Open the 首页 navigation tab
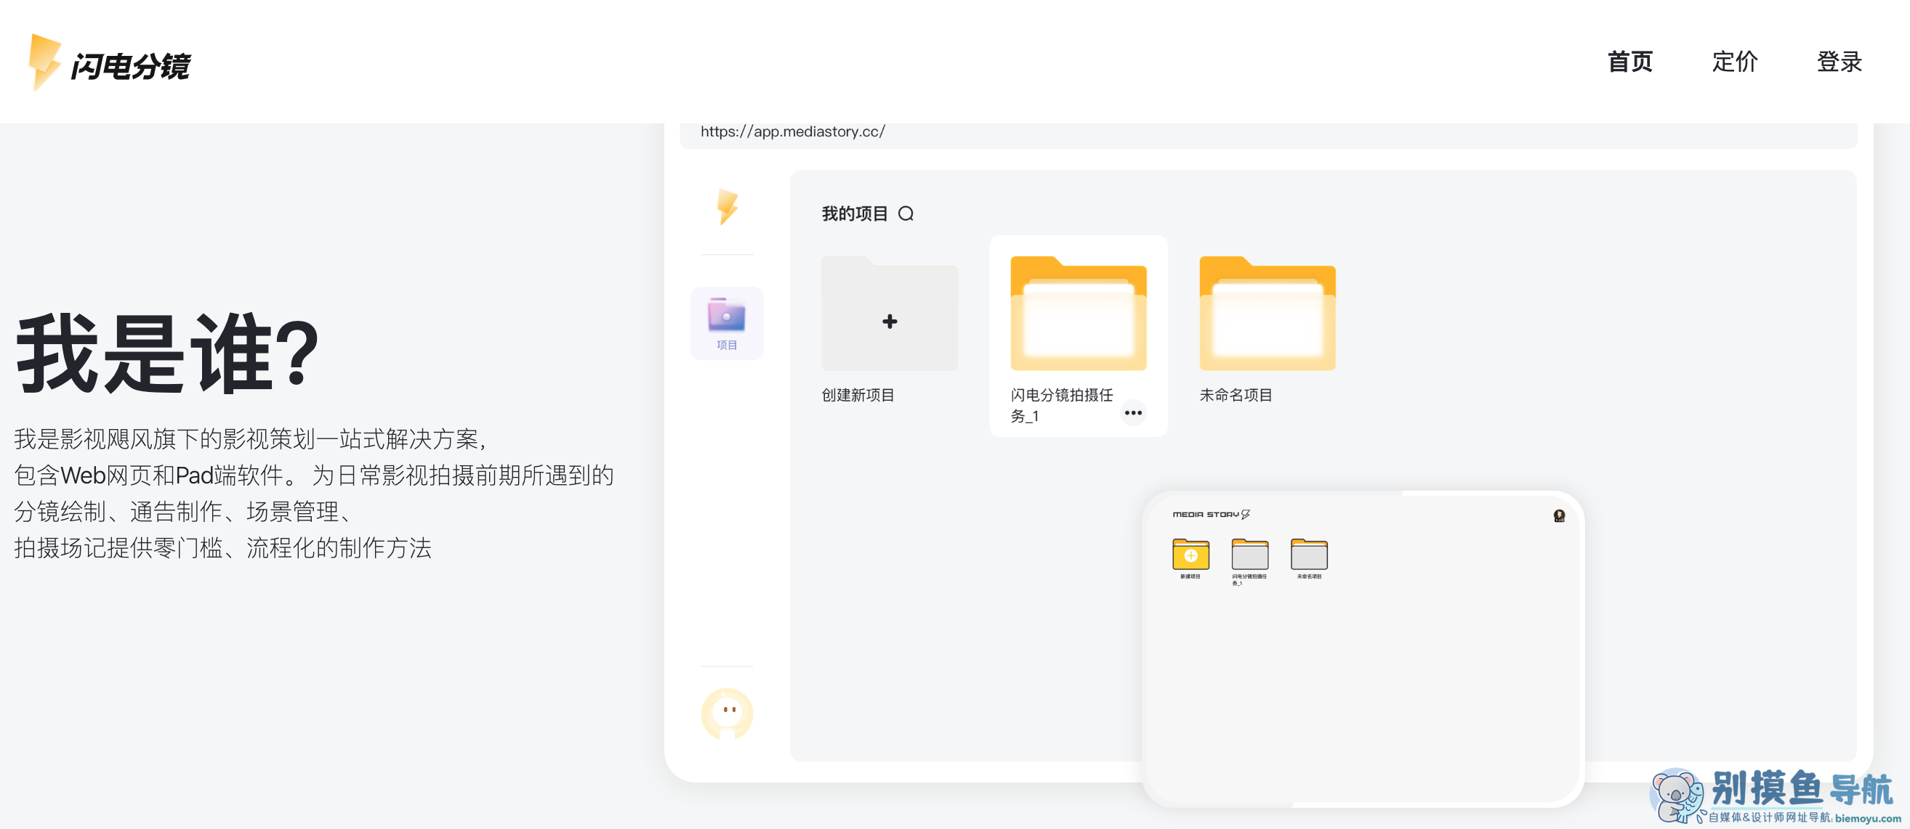 [1629, 62]
